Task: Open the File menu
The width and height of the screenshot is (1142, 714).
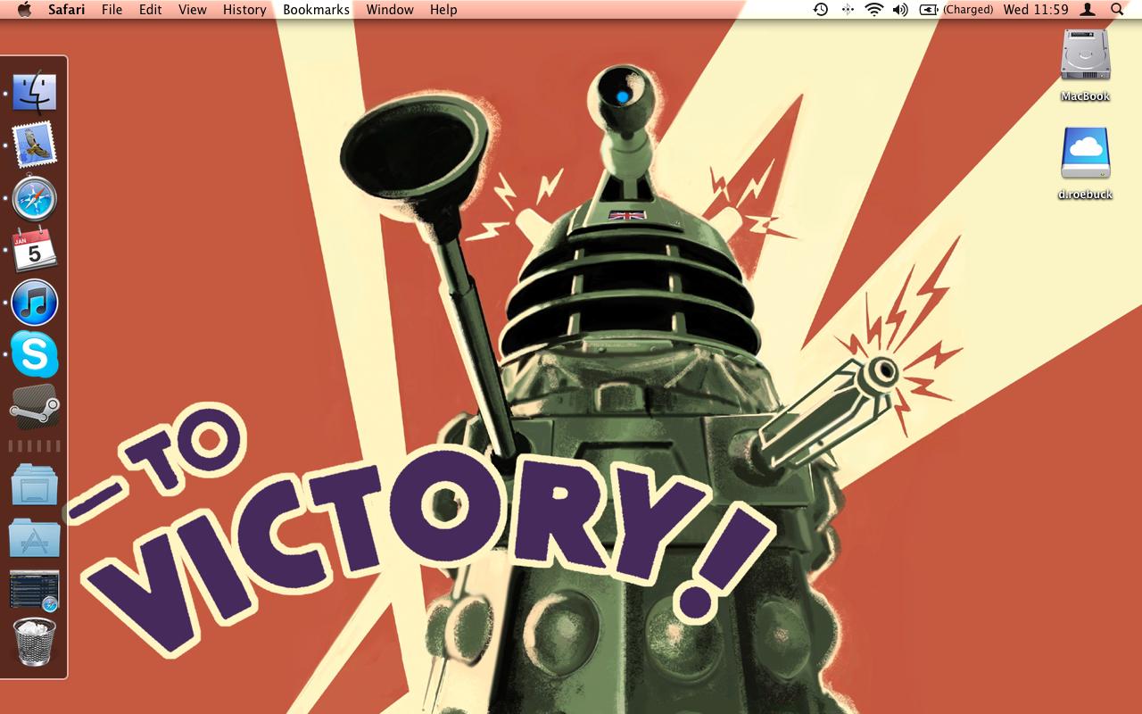Action: click(x=112, y=9)
